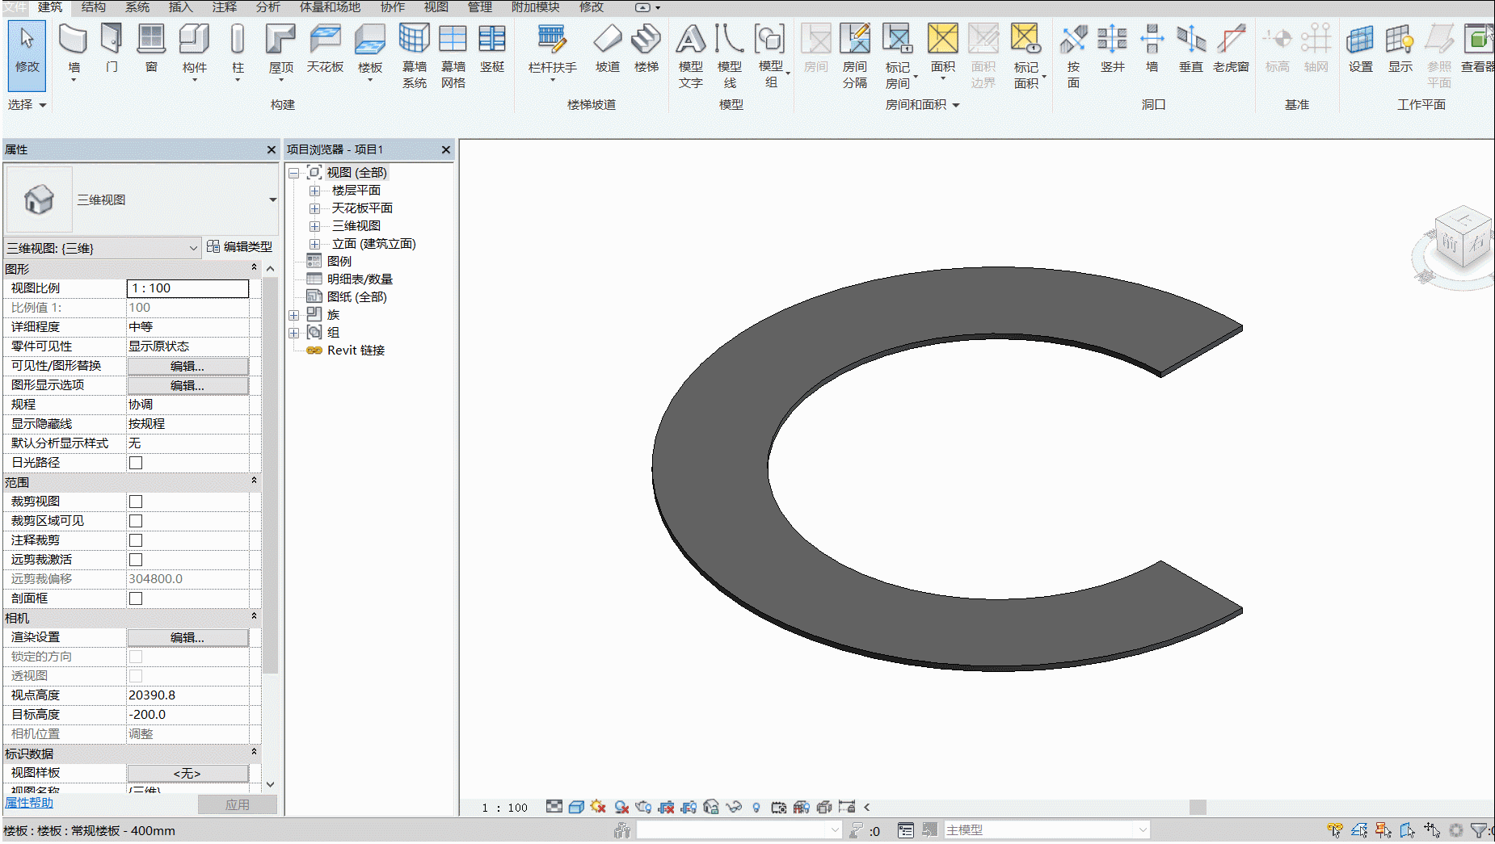1495x844 pixels.
Task: Toggle the 远剪裁激活 checkbox
Action: click(136, 560)
